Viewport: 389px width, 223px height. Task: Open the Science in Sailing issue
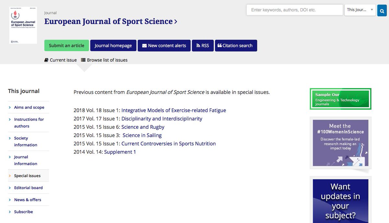(142, 135)
